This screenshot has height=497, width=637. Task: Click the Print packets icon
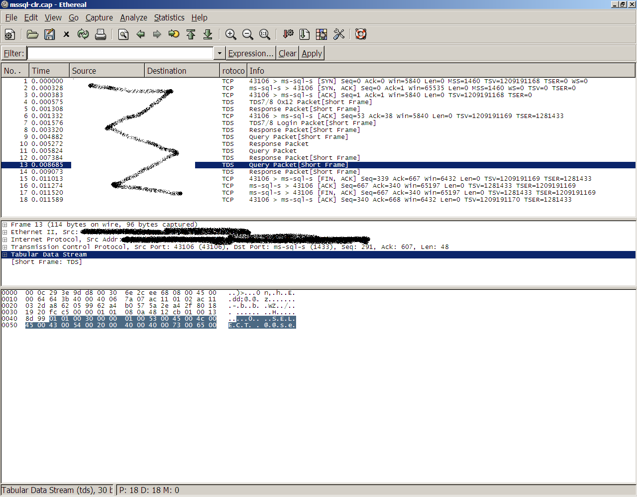(x=101, y=34)
